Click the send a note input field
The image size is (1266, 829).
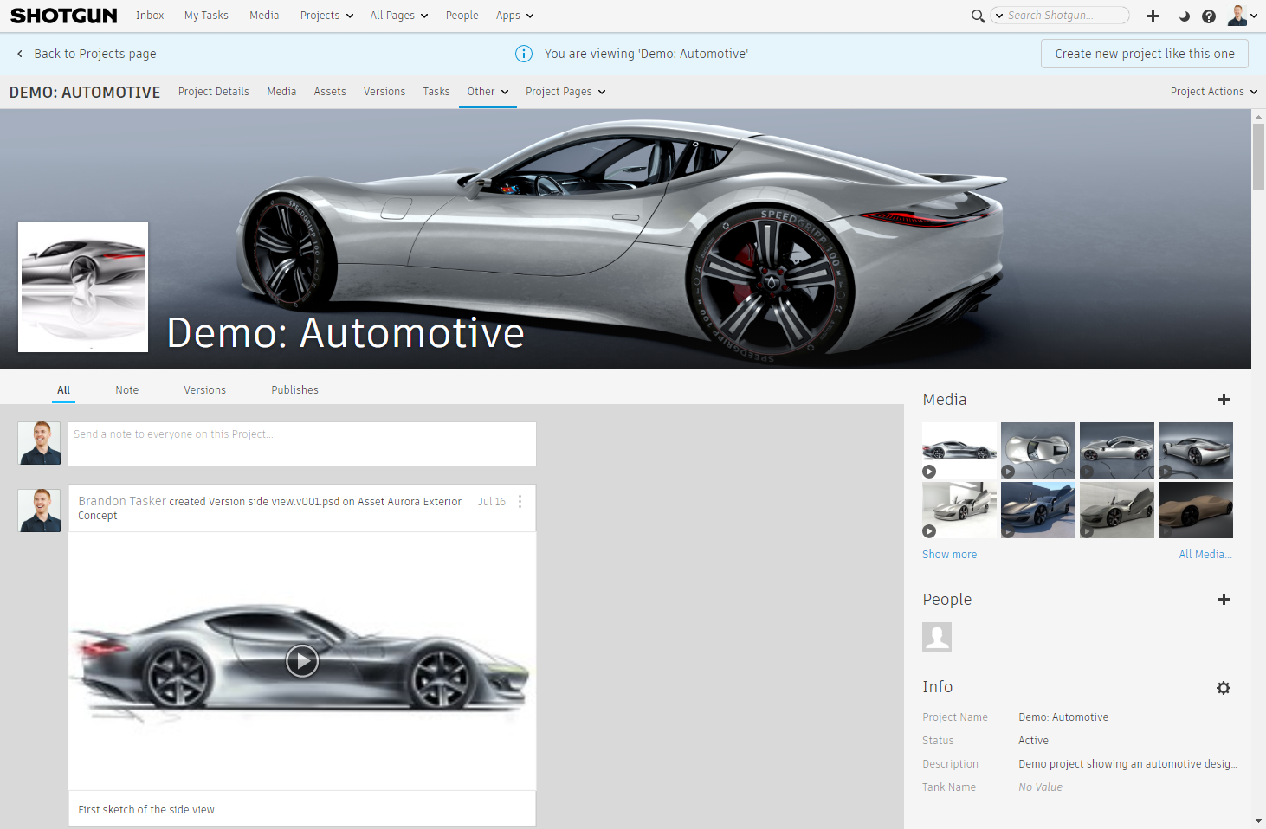click(x=301, y=443)
